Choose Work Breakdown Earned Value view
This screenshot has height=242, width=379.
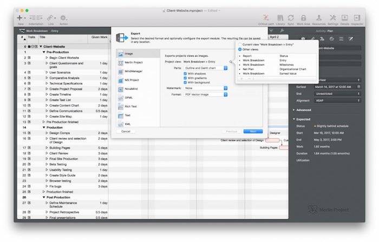click(277, 73)
